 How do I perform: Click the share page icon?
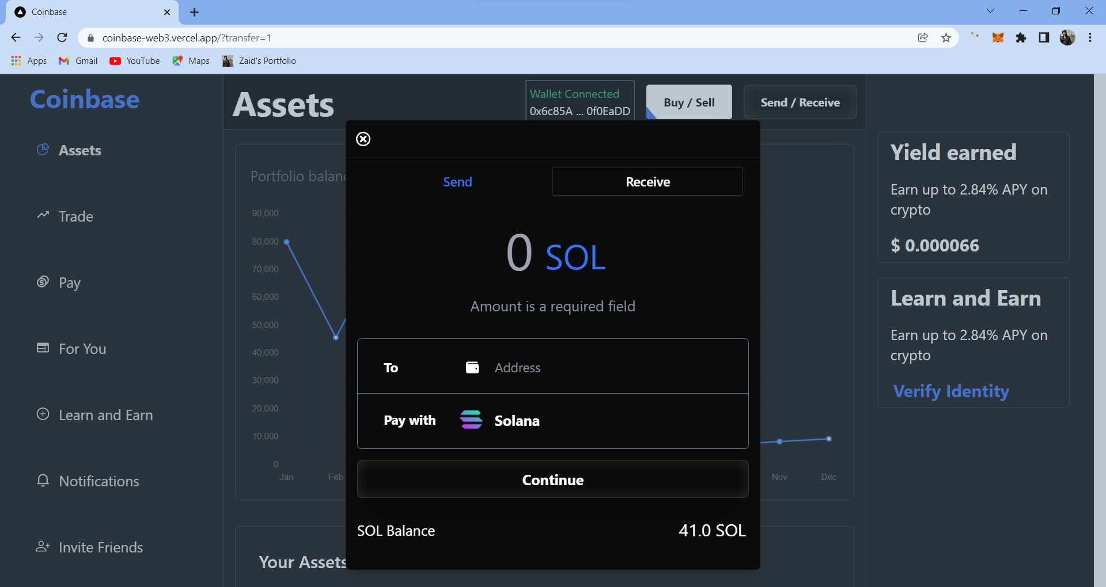pos(923,38)
